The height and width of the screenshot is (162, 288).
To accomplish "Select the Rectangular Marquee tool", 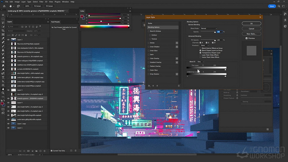I will [3, 19].
